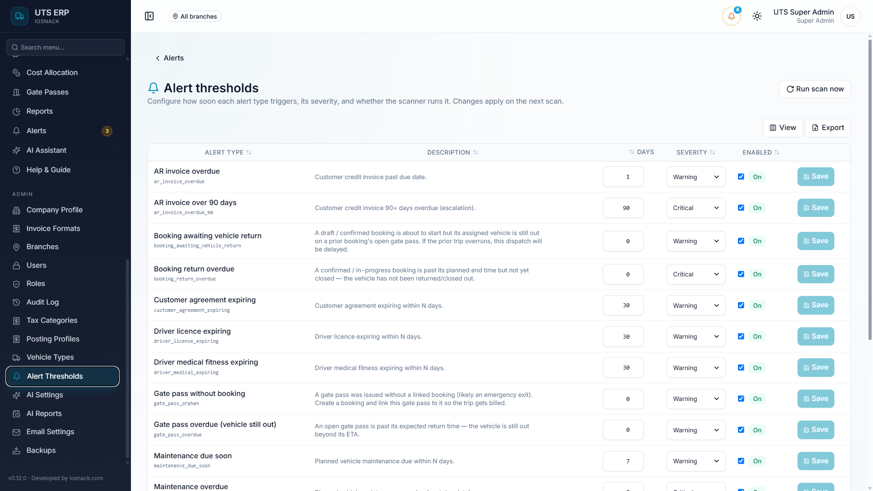Click the Backups download icon
The image size is (873, 491).
tap(16, 451)
